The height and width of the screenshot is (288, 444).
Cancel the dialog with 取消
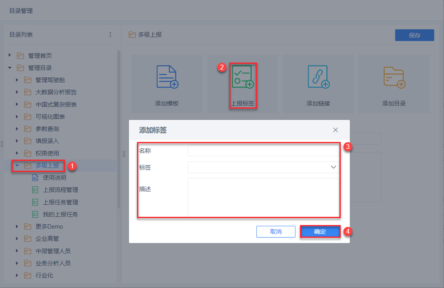coord(276,232)
